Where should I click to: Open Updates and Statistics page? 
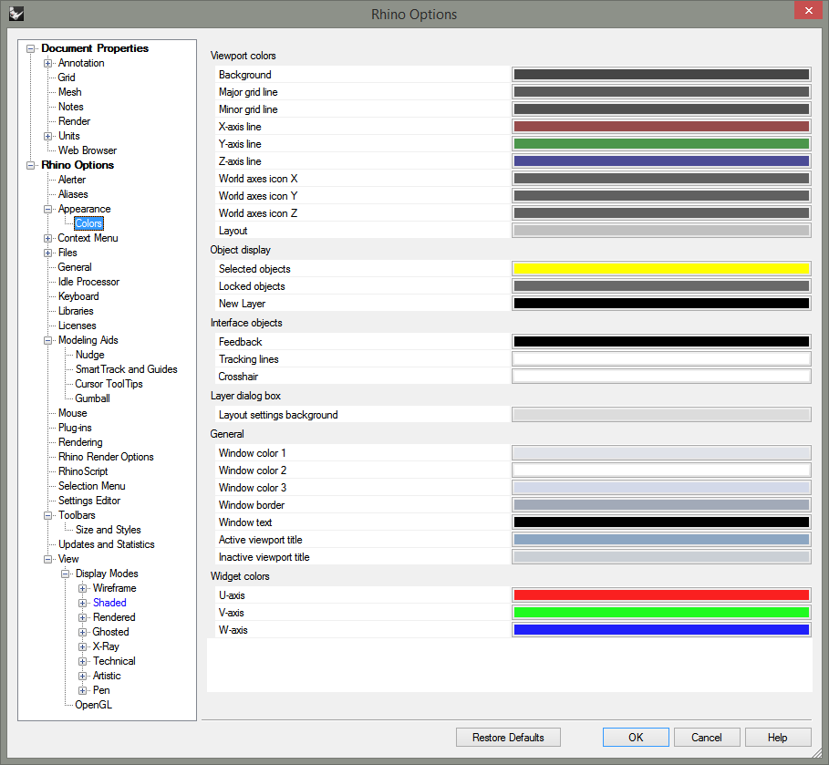click(x=107, y=544)
